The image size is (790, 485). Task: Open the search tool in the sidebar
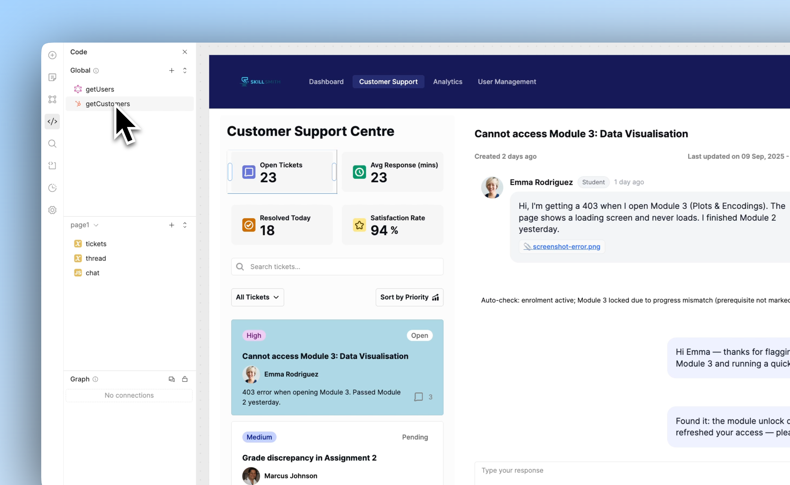pyautogui.click(x=52, y=144)
